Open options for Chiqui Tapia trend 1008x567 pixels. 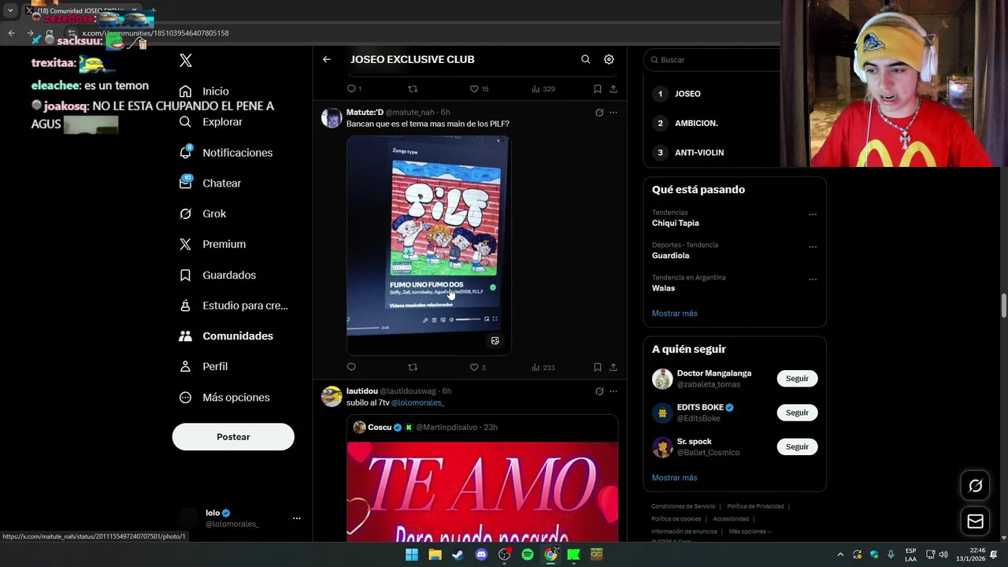(x=813, y=214)
